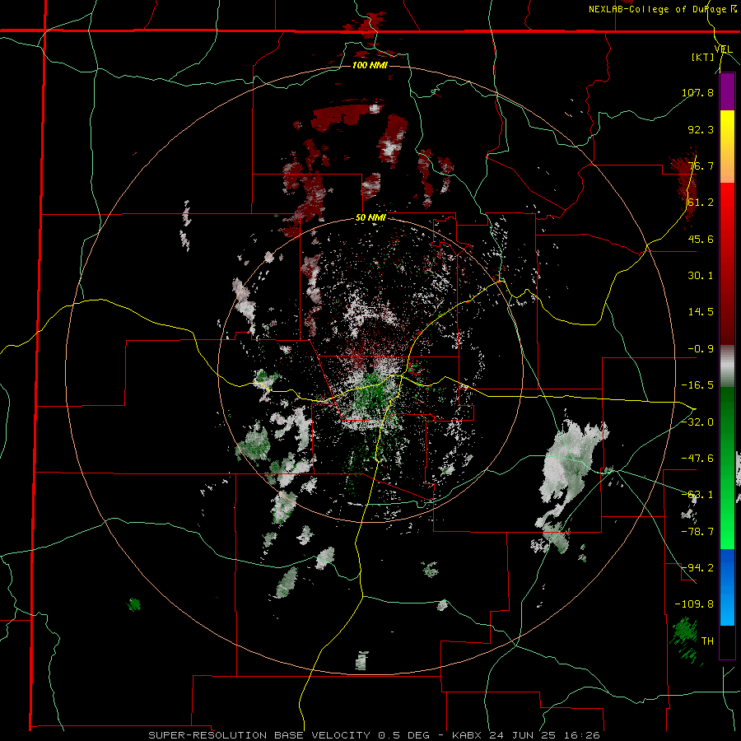Click the [KT] units label
Viewport: 741px width, 741px height.
click(703, 58)
